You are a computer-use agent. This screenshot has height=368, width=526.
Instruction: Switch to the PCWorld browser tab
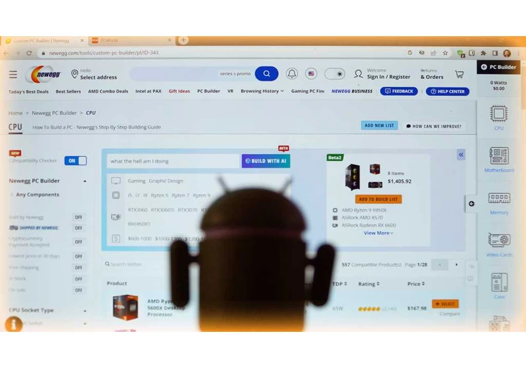[x=131, y=41]
